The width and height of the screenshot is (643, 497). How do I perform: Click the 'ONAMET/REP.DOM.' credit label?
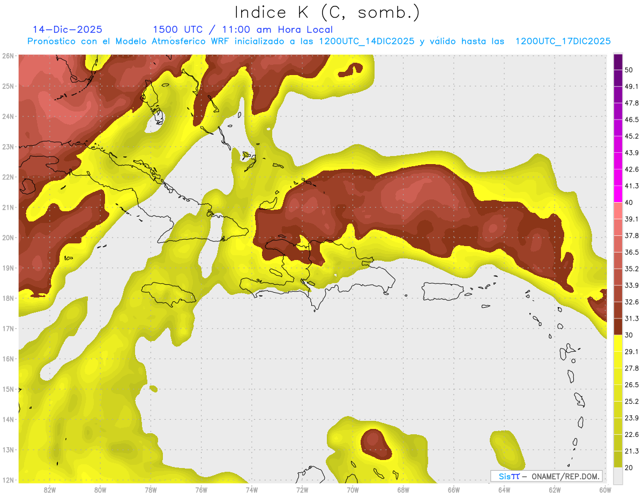click(x=564, y=476)
